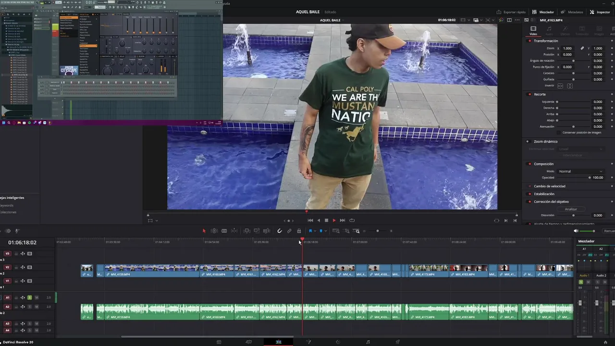Open the Fairlight page music note icon
The width and height of the screenshot is (615, 346).
click(368, 342)
